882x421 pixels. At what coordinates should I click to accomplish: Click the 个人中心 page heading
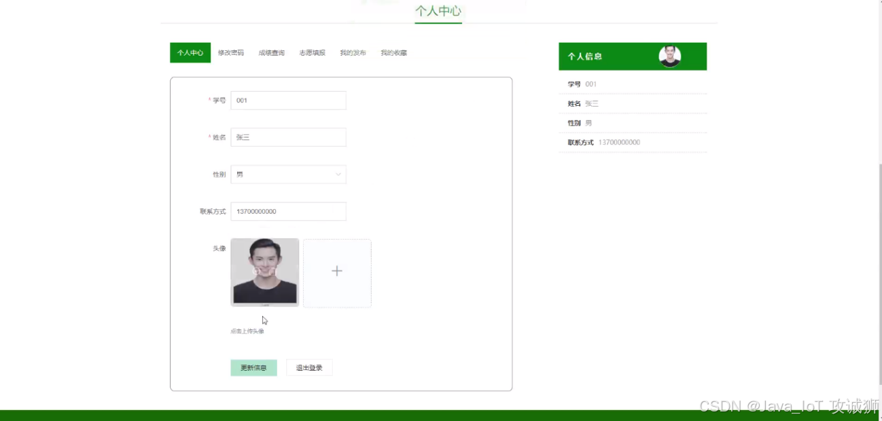click(x=438, y=11)
